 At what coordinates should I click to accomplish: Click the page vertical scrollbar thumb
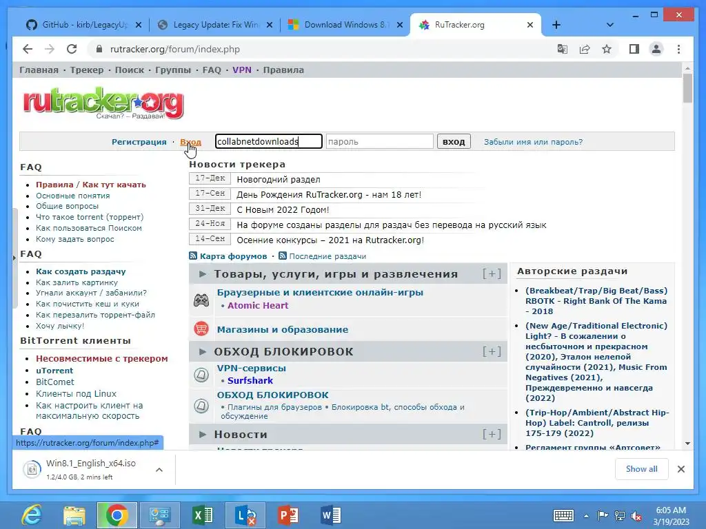pyautogui.click(x=687, y=88)
